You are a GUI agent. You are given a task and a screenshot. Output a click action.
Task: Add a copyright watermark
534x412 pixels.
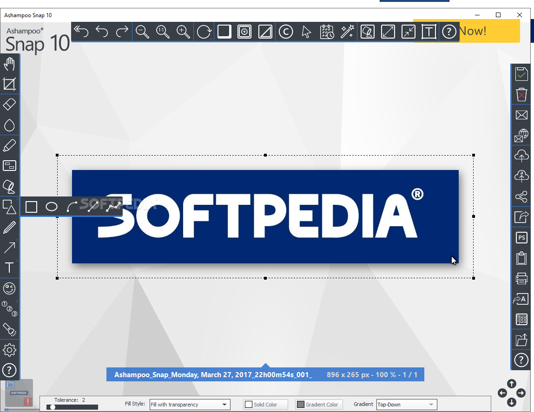click(x=286, y=32)
